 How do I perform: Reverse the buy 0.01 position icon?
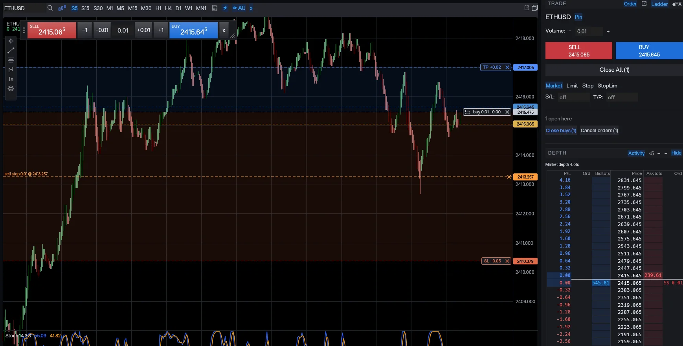[467, 112]
